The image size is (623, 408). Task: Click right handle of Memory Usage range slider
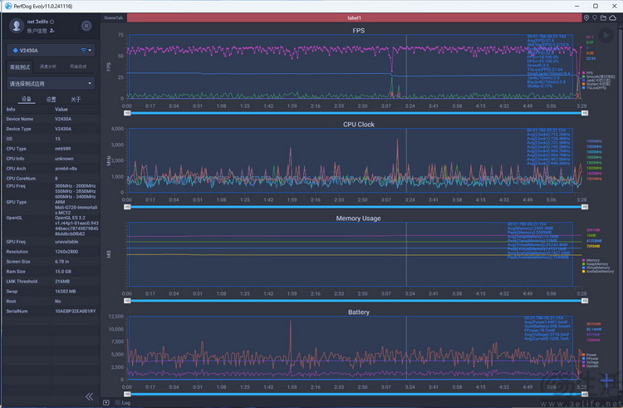pos(585,301)
